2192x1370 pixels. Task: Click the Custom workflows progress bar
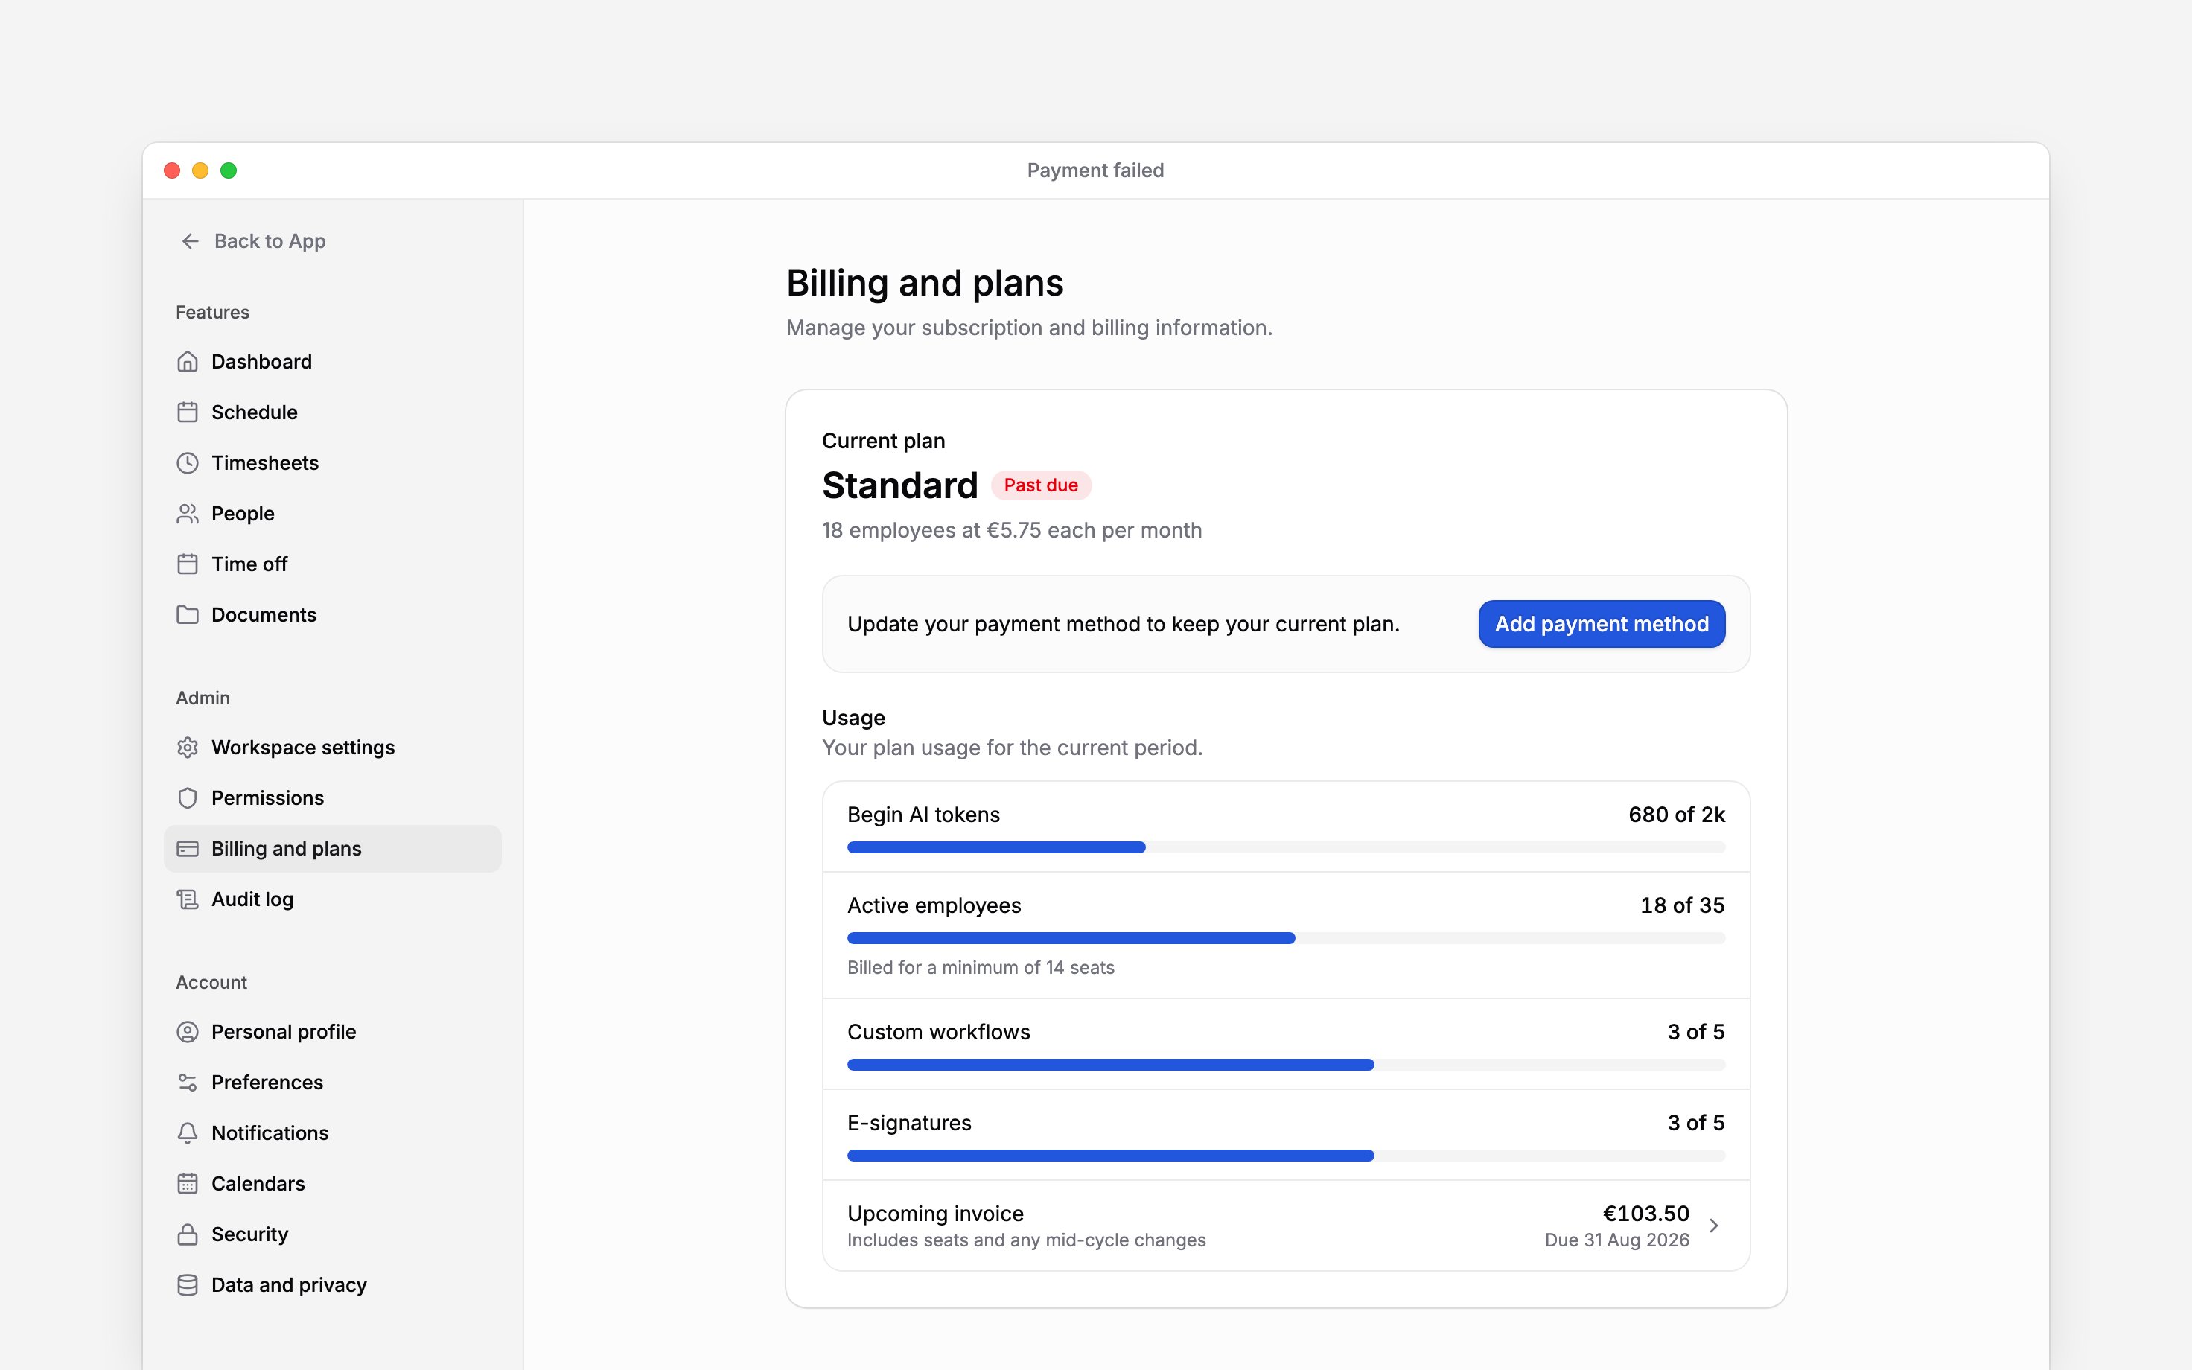pos(1286,1065)
